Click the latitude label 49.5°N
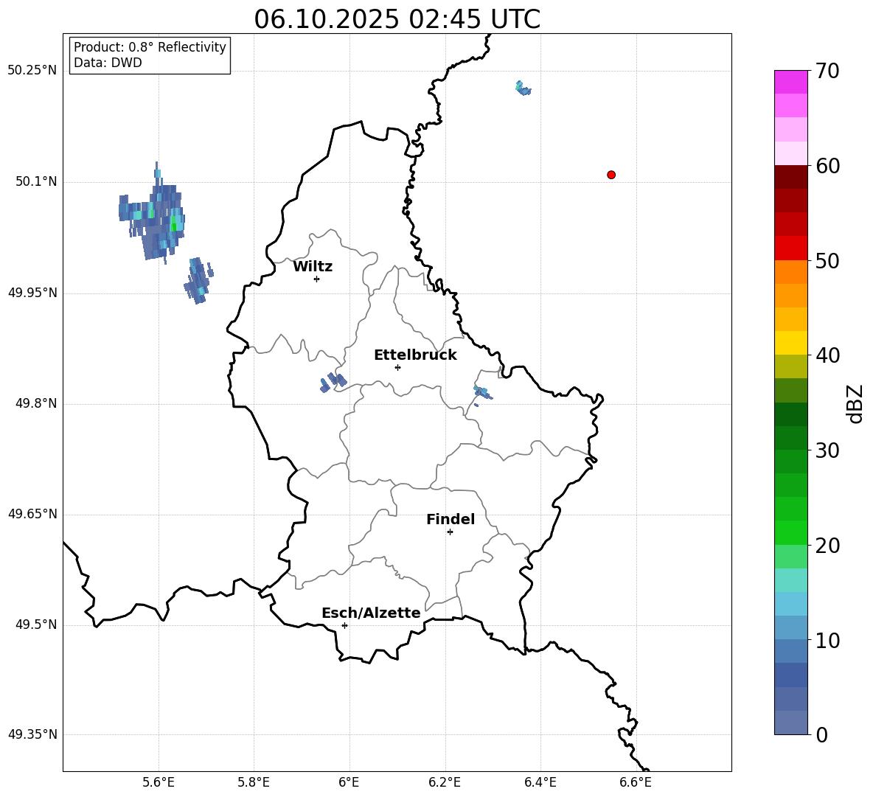This screenshot has height=797, width=873. [x=36, y=625]
